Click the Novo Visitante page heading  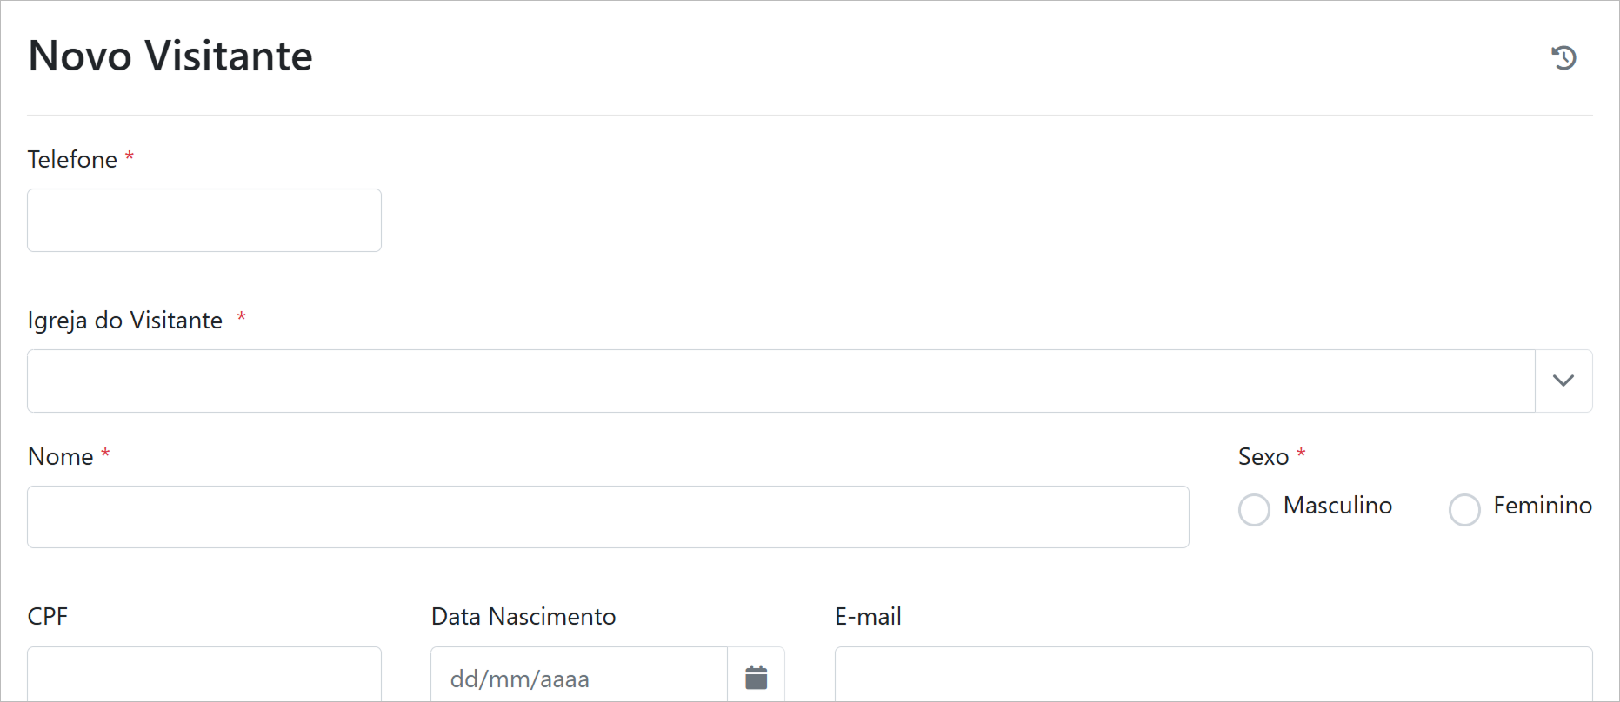pos(170,56)
